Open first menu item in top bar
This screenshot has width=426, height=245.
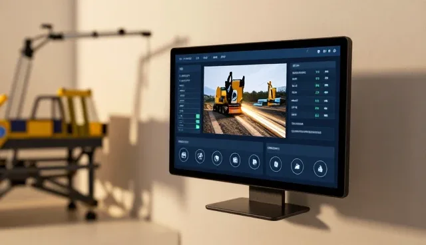(x=185, y=59)
